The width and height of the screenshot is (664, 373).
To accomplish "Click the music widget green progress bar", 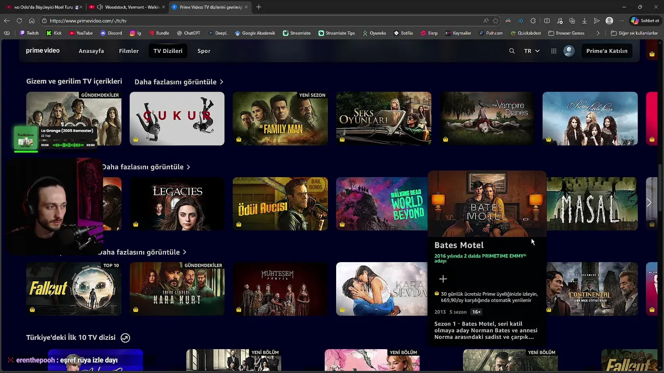I will pyautogui.click(x=26, y=151).
